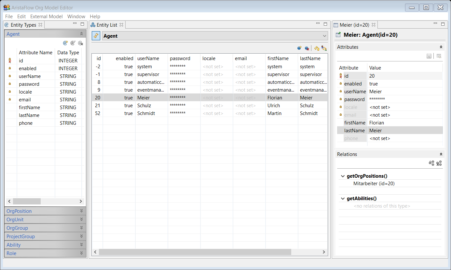The height and width of the screenshot is (270, 451).
Task: Maximize the Entity List panel
Action: pos(325,24)
